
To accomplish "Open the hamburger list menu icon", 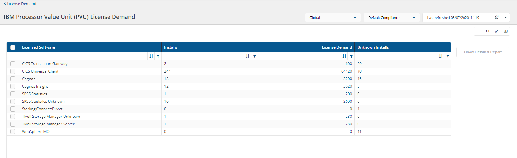I will (479, 31).
